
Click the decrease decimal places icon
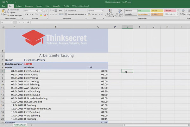pos(102,15)
